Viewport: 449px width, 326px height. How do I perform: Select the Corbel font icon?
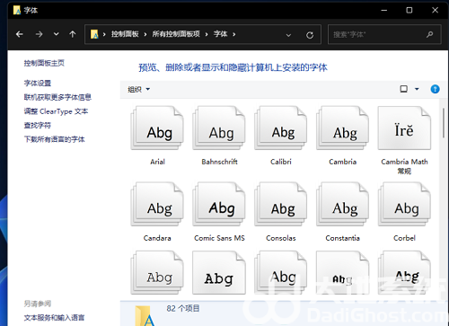pyautogui.click(x=404, y=205)
